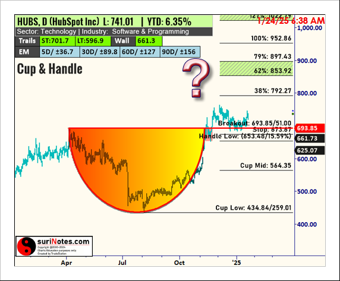
Task: Click the 79%: 897.43 target level
Action: click(273, 56)
